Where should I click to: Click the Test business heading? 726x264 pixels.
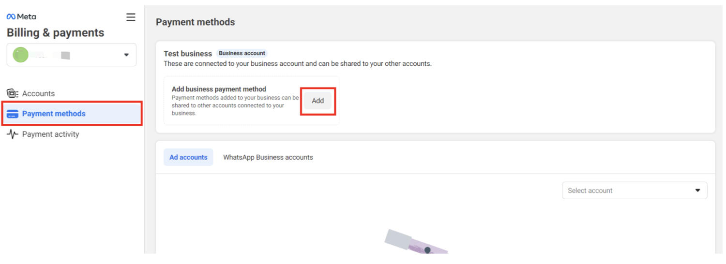pos(188,54)
